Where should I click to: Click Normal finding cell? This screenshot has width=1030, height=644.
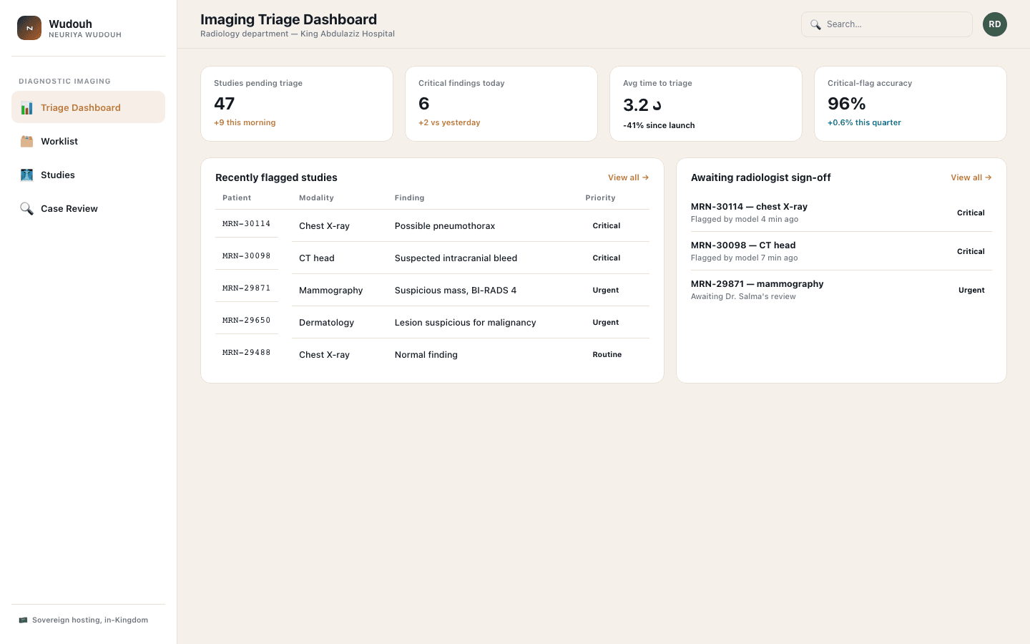click(426, 355)
